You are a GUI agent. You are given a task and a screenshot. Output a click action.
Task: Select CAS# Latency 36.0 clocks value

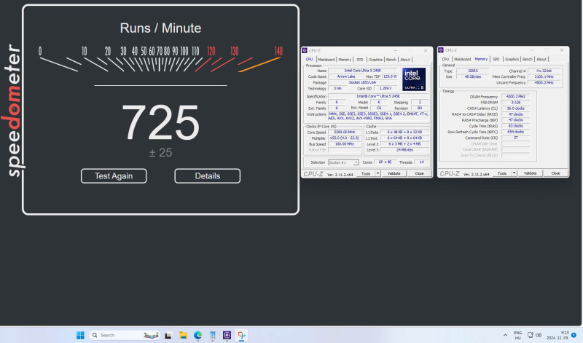(516, 109)
